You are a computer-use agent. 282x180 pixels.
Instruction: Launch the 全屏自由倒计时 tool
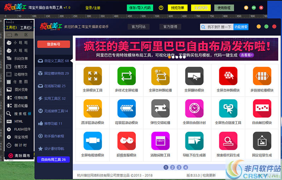(x=194, y=108)
